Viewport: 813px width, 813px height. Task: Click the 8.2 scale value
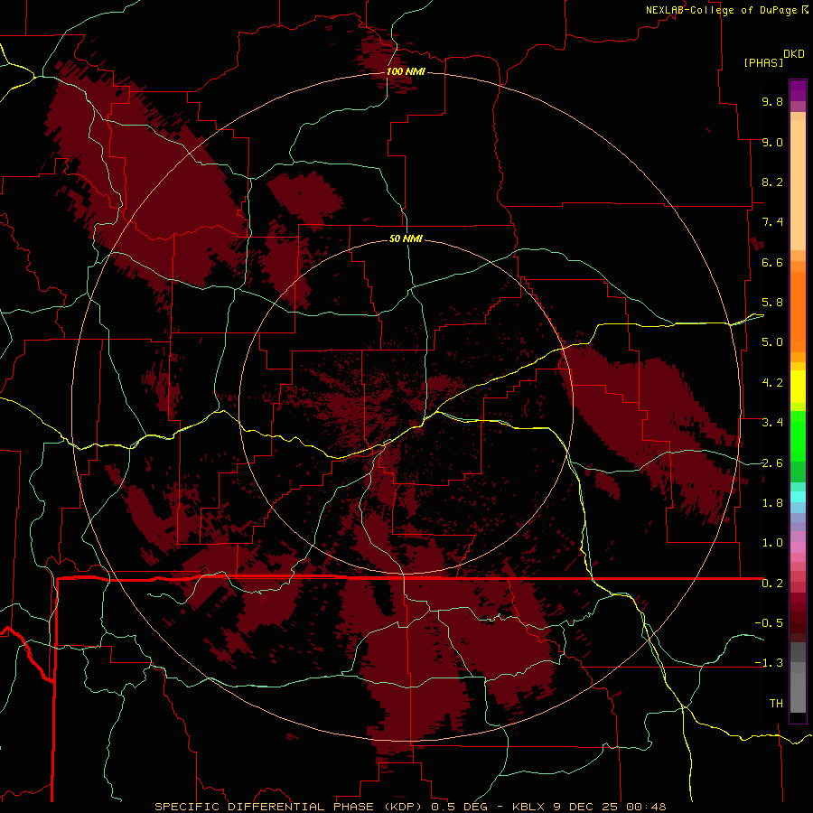tap(772, 182)
